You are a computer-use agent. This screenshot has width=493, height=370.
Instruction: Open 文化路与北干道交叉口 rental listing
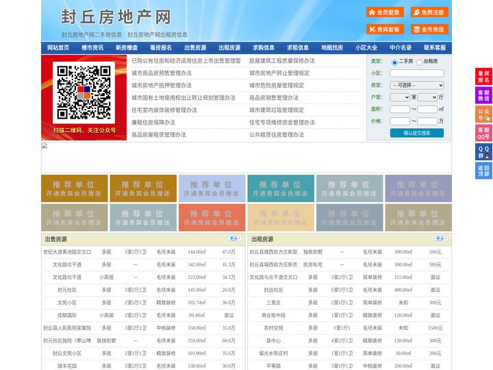pyautogui.click(x=273, y=277)
